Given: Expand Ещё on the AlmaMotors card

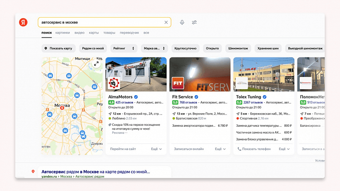Looking at the screenshot, I should 156,149.
